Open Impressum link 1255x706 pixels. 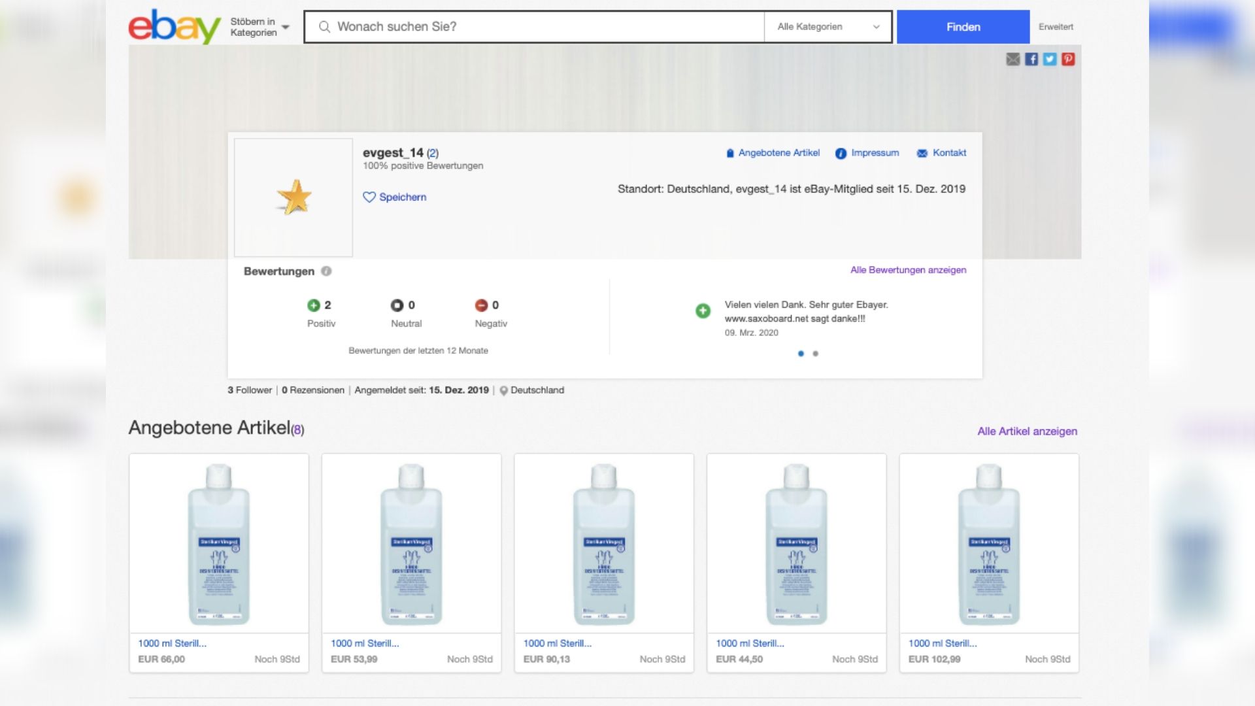click(875, 153)
